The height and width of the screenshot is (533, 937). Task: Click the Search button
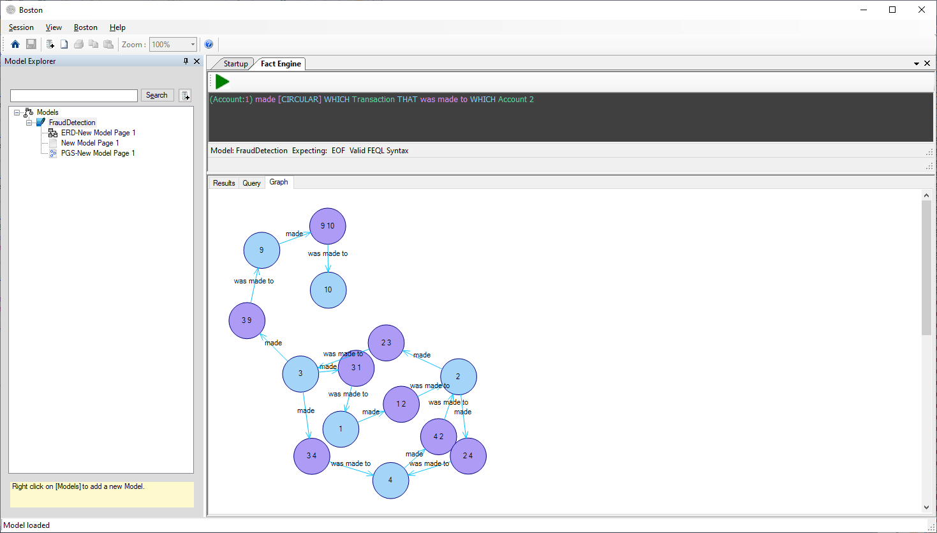(x=157, y=95)
